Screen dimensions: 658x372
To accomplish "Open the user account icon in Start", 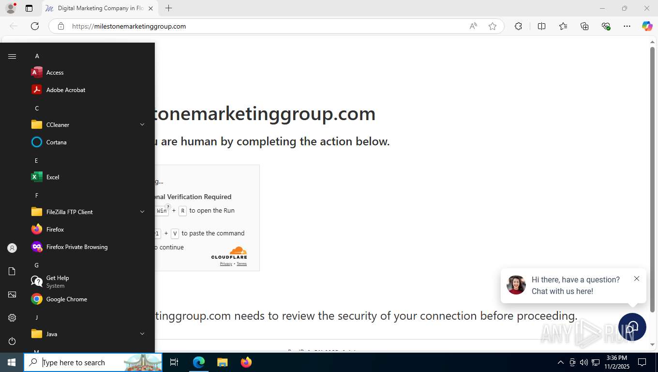I will pyautogui.click(x=12, y=248).
